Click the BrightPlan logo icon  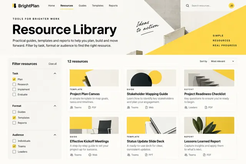[14, 6]
